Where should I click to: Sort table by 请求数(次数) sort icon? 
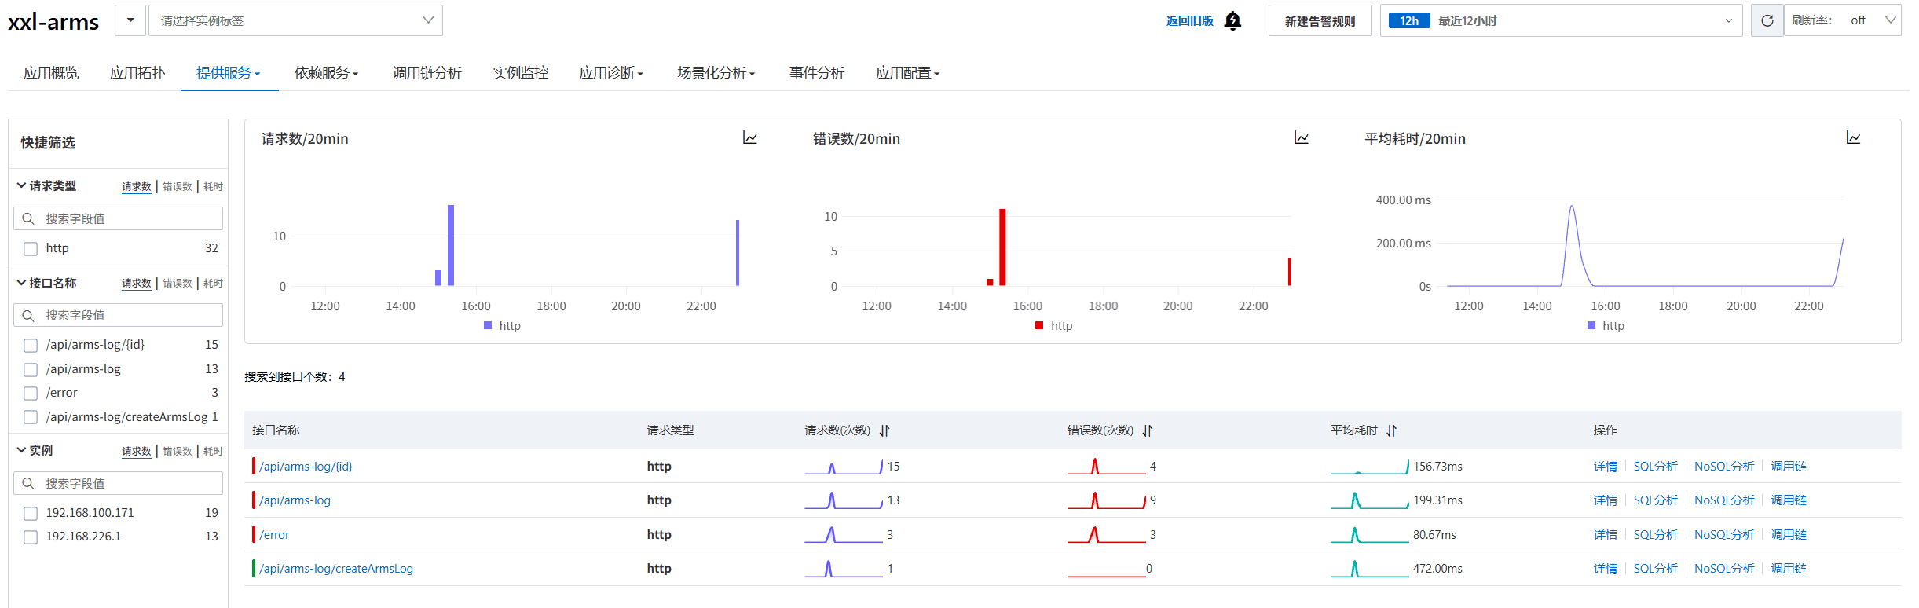[x=884, y=430]
